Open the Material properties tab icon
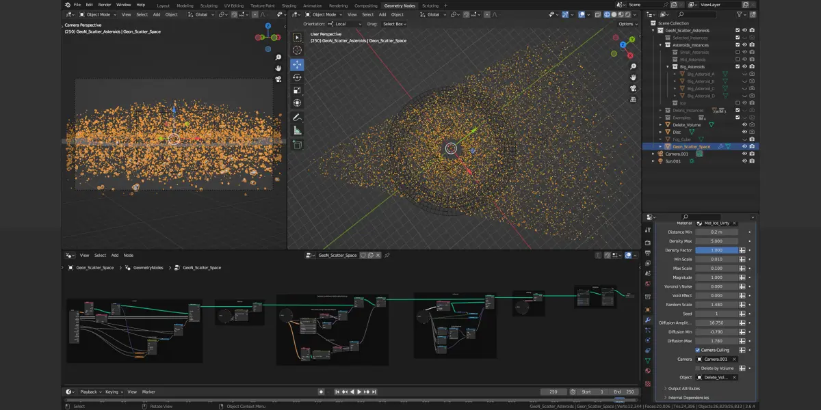The width and height of the screenshot is (821, 410). (648, 371)
